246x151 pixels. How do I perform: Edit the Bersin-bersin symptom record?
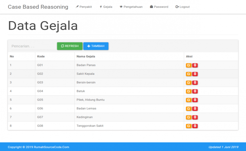click(x=188, y=82)
